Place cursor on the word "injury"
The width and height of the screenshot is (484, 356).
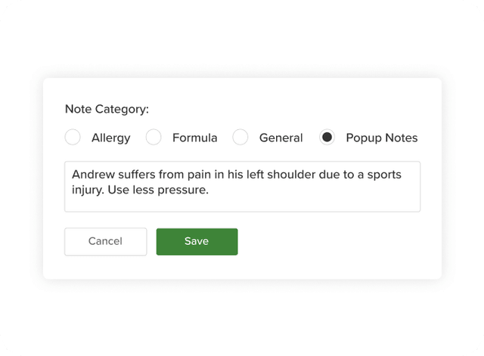pos(88,190)
